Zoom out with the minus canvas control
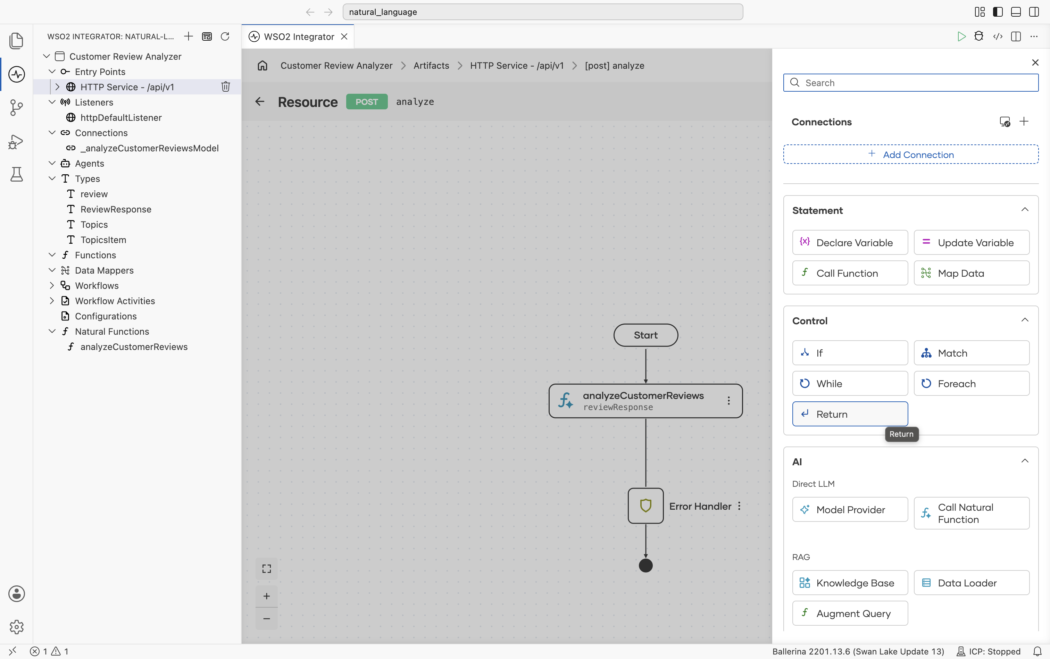1050x659 pixels. pyautogui.click(x=266, y=618)
